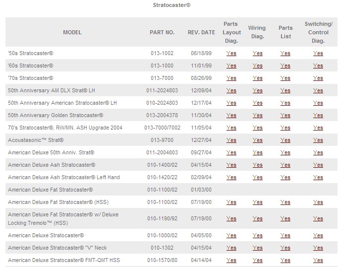
Task: Click the Switching/Control Diag. column header
Action: (x=318, y=32)
